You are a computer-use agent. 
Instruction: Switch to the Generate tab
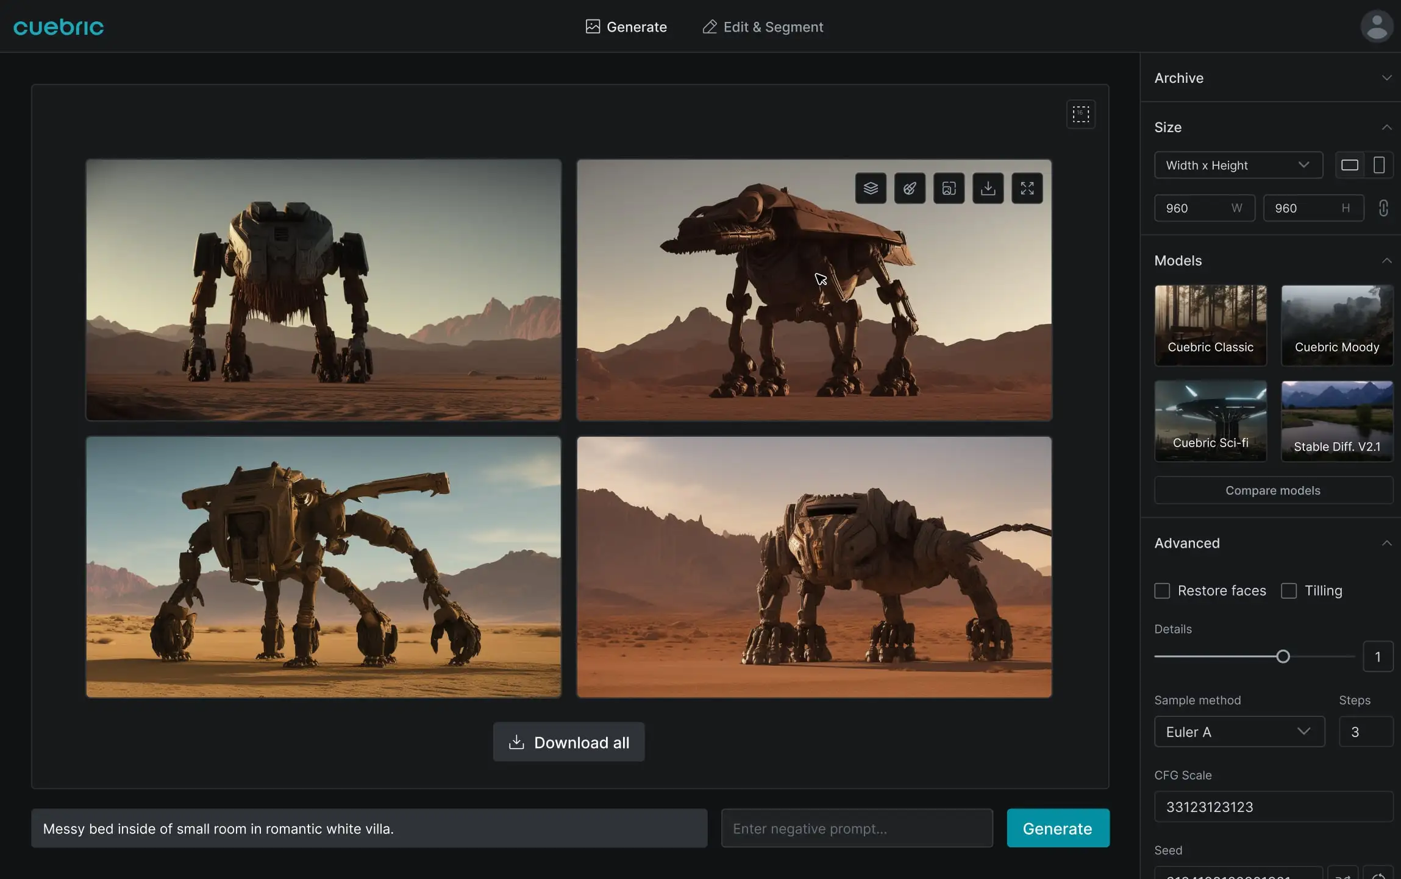coord(626,27)
